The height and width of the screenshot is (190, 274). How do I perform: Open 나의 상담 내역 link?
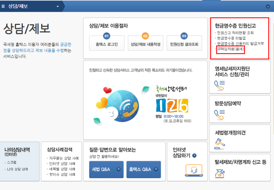[x=17, y=169]
